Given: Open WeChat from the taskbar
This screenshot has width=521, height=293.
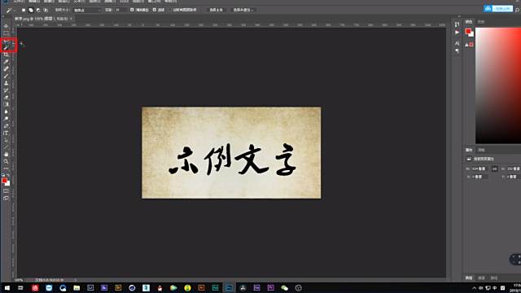Looking at the screenshot, I should pyautogui.click(x=284, y=288).
